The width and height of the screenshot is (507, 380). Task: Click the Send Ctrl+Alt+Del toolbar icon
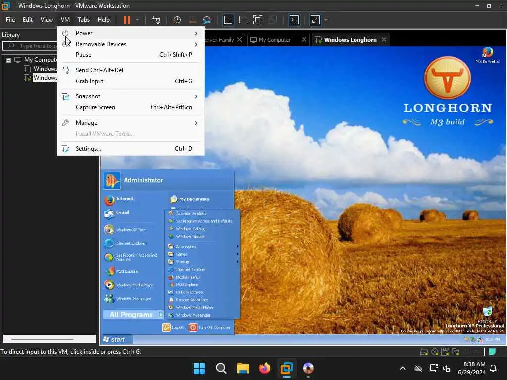(x=156, y=20)
